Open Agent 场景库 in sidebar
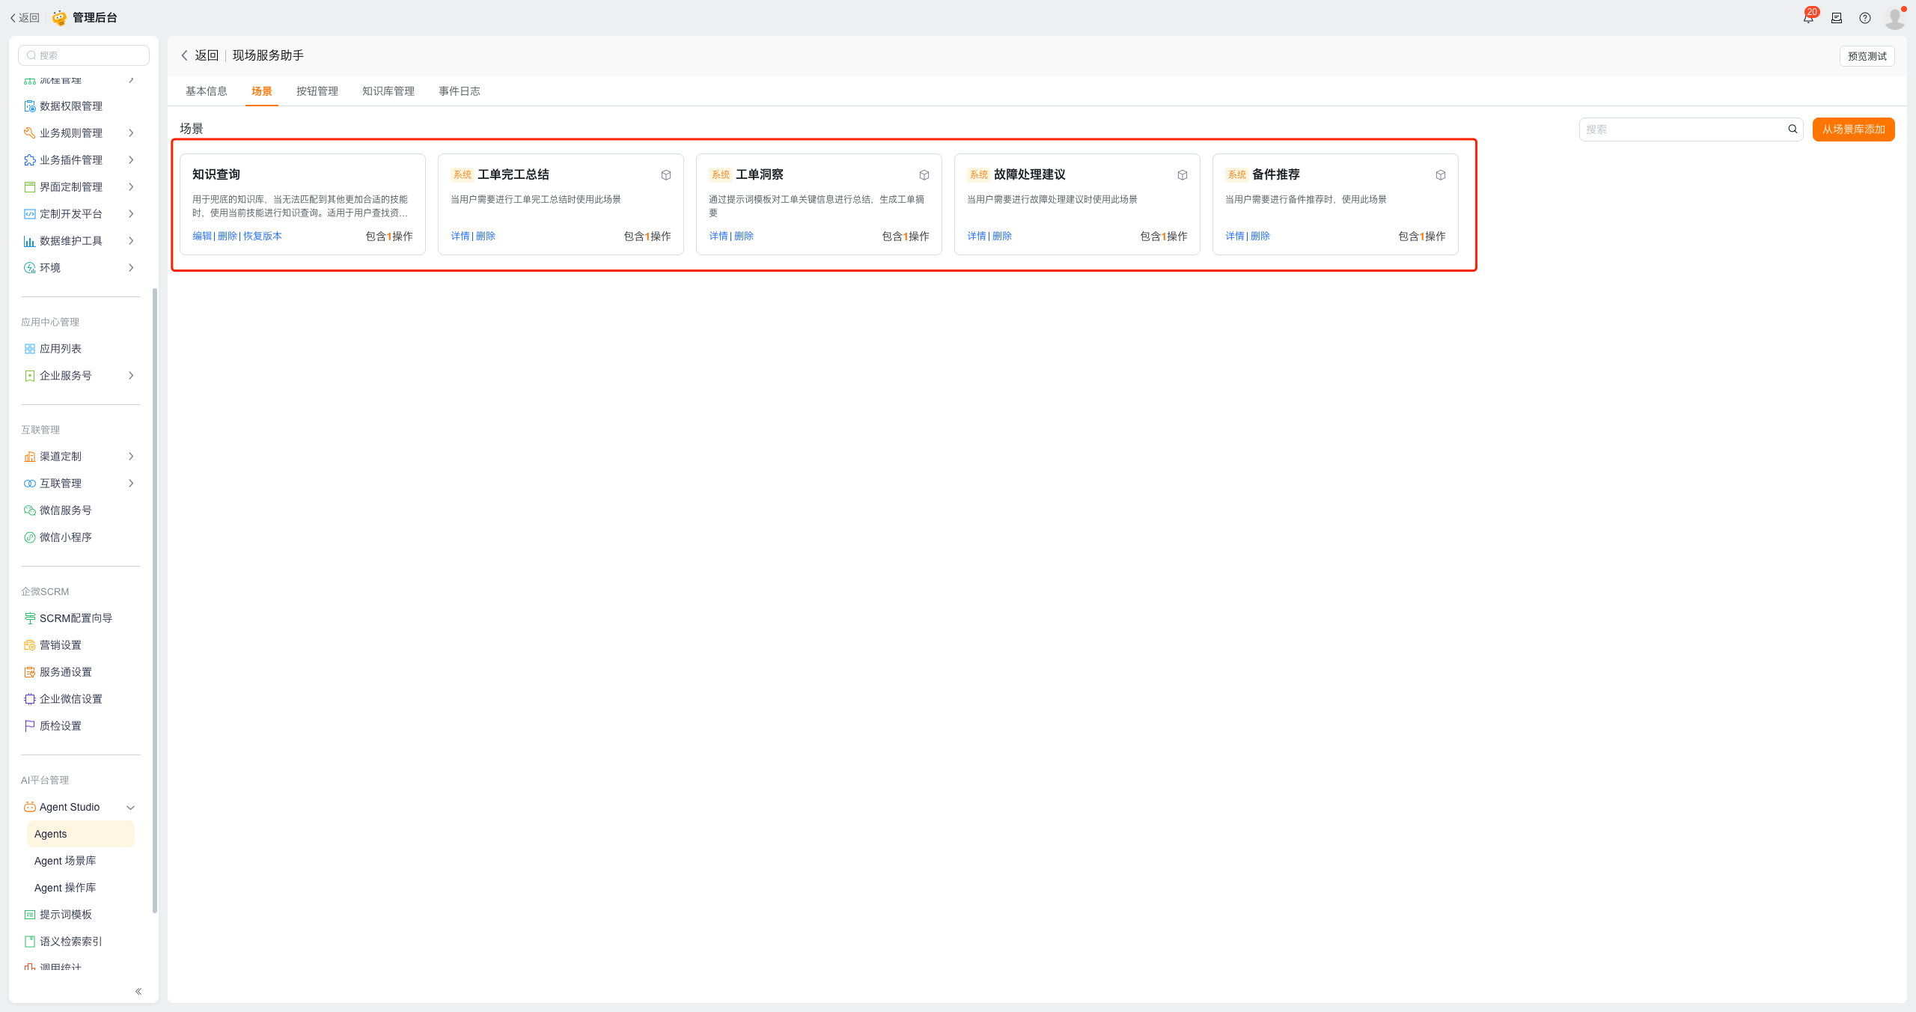Viewport: 1916px width, 1012px height. pyautogui.click(x=65, y=861)
